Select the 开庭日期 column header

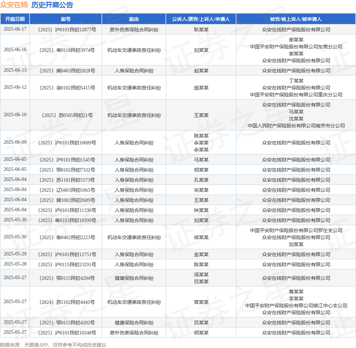point(15,19)
